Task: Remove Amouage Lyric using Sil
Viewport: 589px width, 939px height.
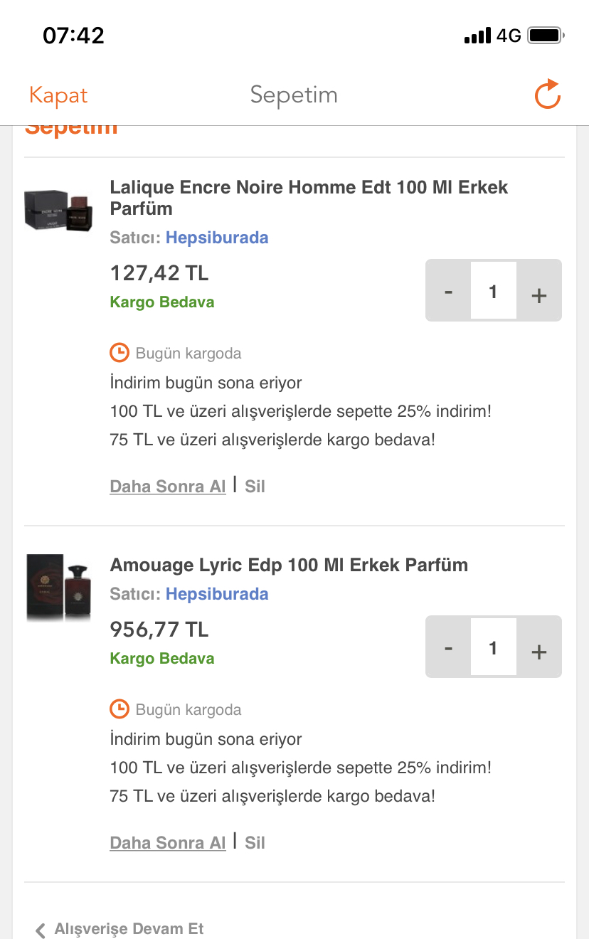Action: 255,843
